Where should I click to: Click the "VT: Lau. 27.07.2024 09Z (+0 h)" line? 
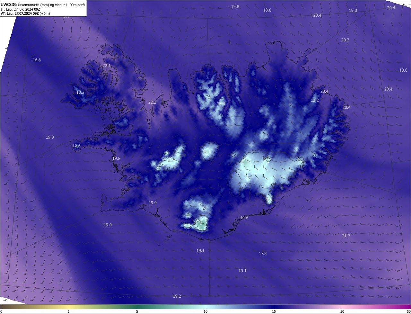click(x=25, y=13)
